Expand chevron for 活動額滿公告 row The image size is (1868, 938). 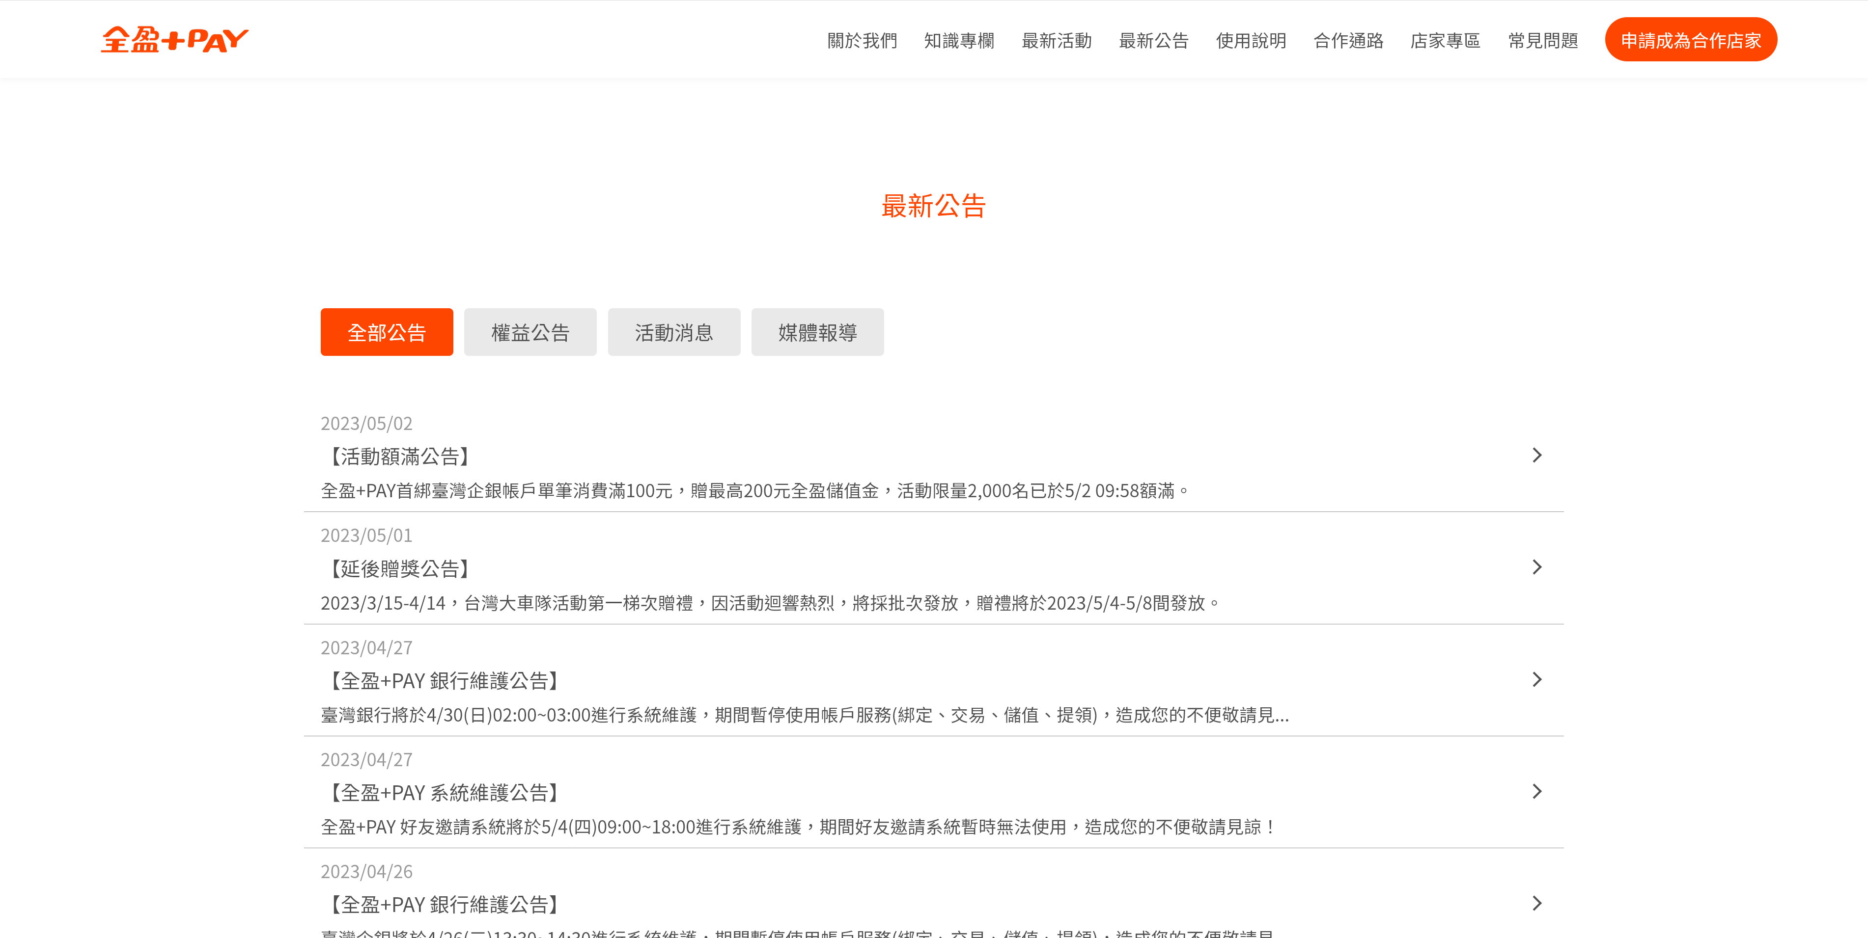coord(1536,455)
